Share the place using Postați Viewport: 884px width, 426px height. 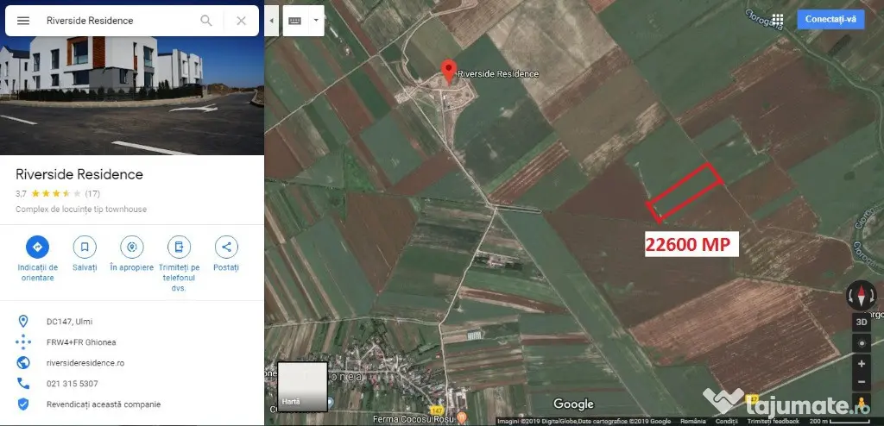pos(226,247)
